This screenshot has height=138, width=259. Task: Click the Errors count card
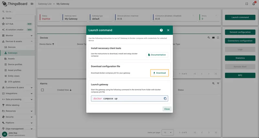pyautogui.click(x=209, y=17)
